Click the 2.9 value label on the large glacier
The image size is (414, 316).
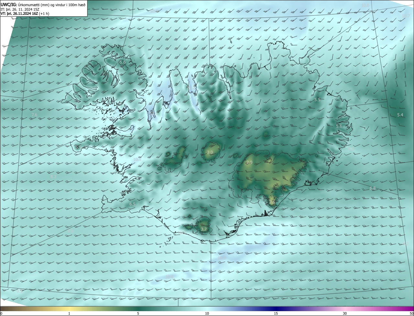pyautogui.click(x=249, y=163)
